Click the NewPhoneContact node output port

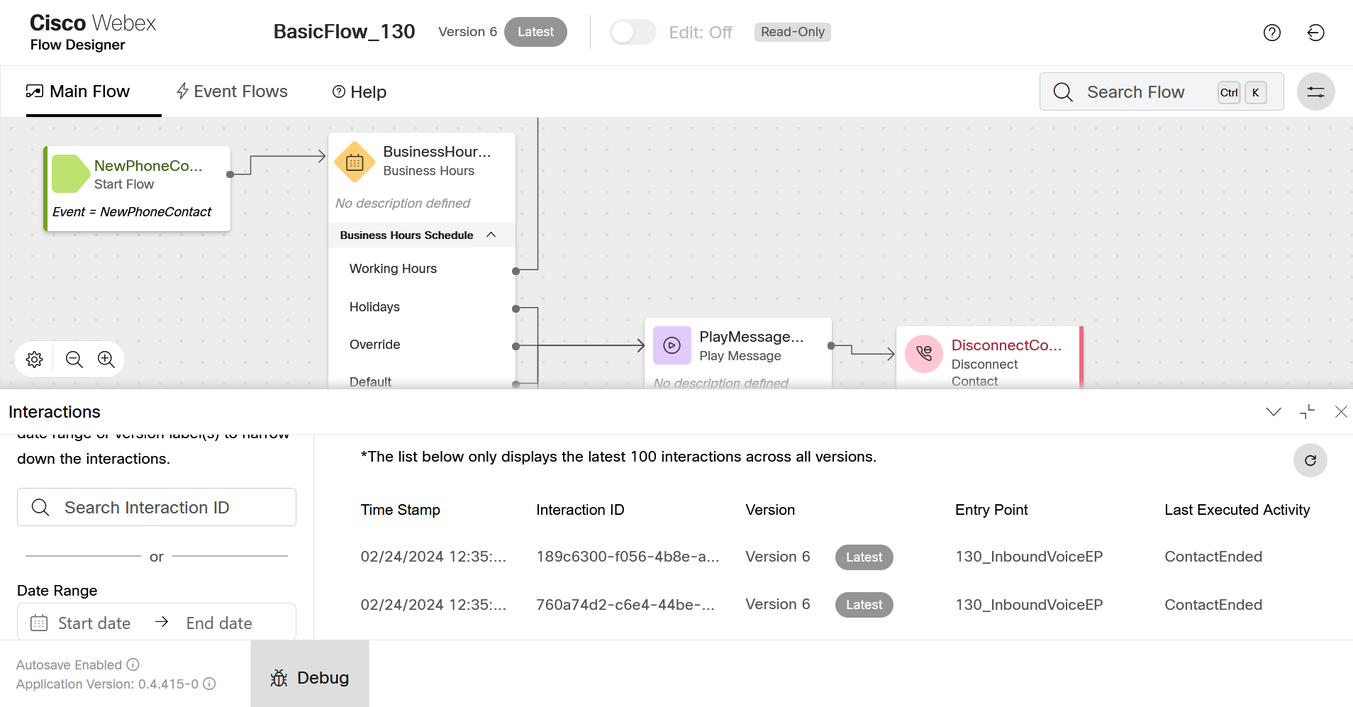(x=230, y=174)
